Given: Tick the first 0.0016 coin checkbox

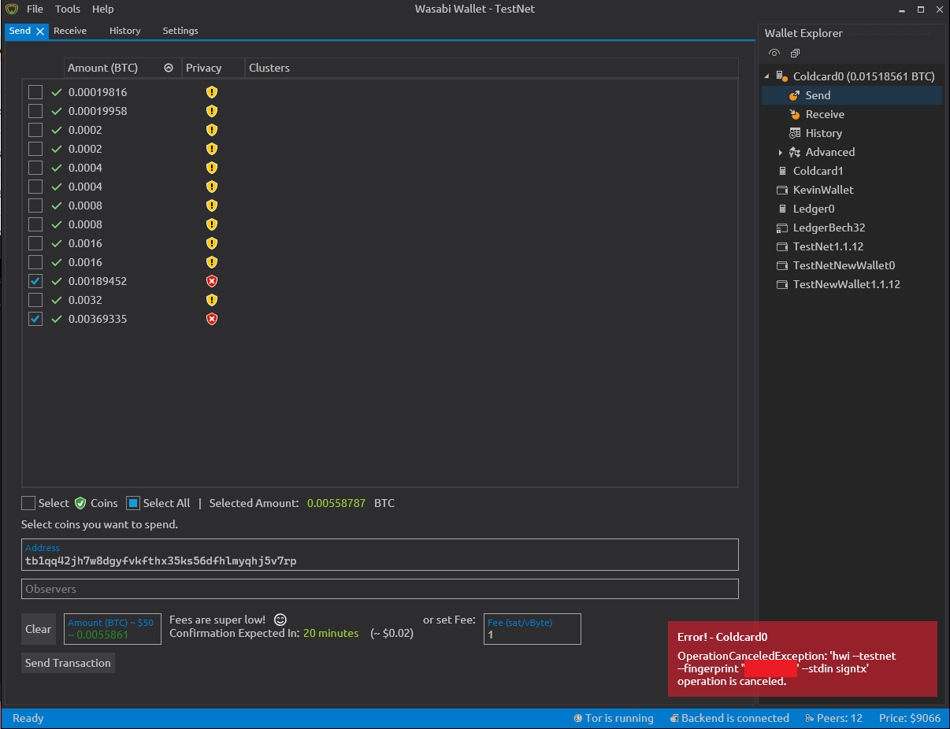Looking at the screenshot, I should coord(35,243).
